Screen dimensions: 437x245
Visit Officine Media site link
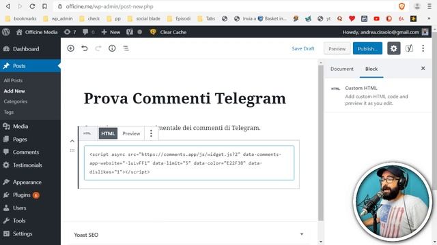click(x=37, y=32)
